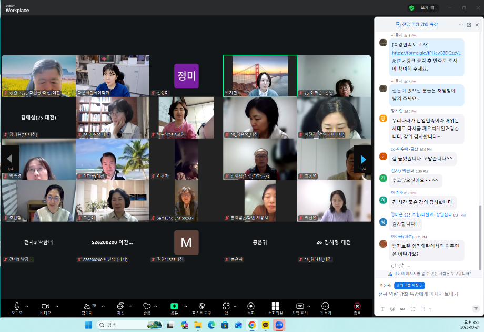This screenshot has width=484, height=332.
Task: Toggle the camera (비디오) on or off
Action: pos(45,307)
